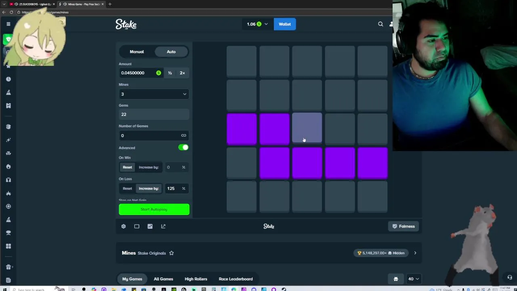The height and width of the screenshot is (291, 517).
Task: Enable theatre mode rectangle icon
Action: point(137,226)
